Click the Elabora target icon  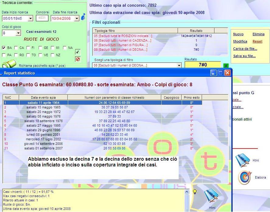pos(244,177)
